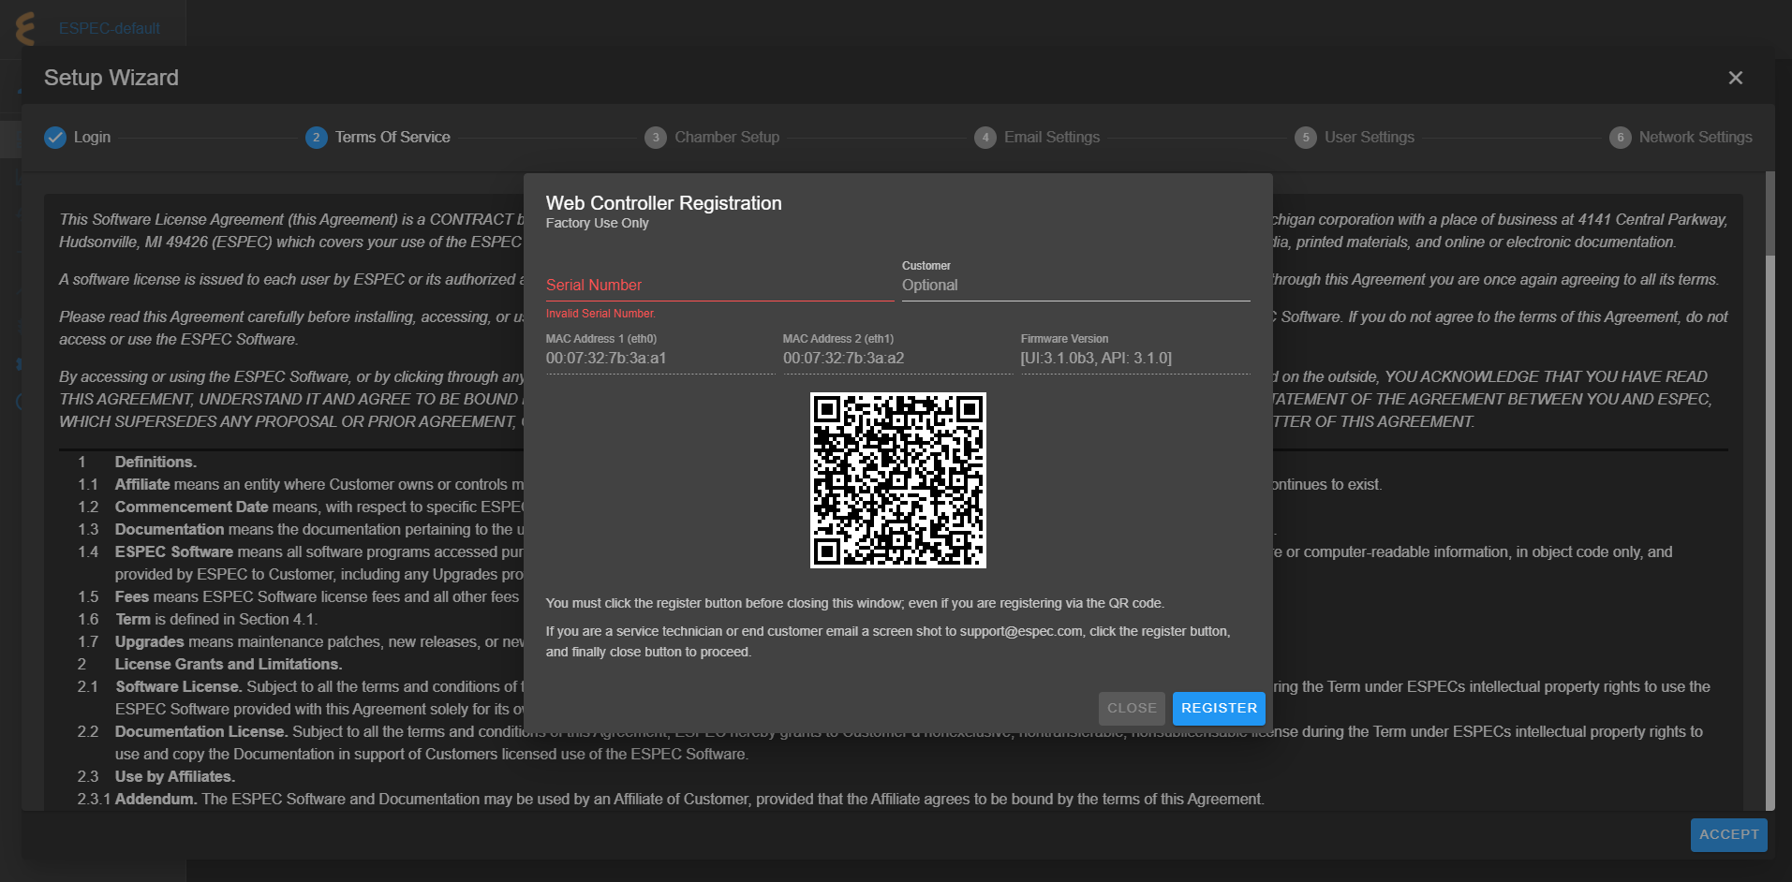Click the 'Setup Wizard' title
The height and width of the screenshot is (882, 1792).
[x=111, y=78]
